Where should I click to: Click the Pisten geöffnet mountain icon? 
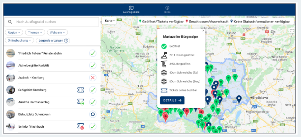(164, 55)
